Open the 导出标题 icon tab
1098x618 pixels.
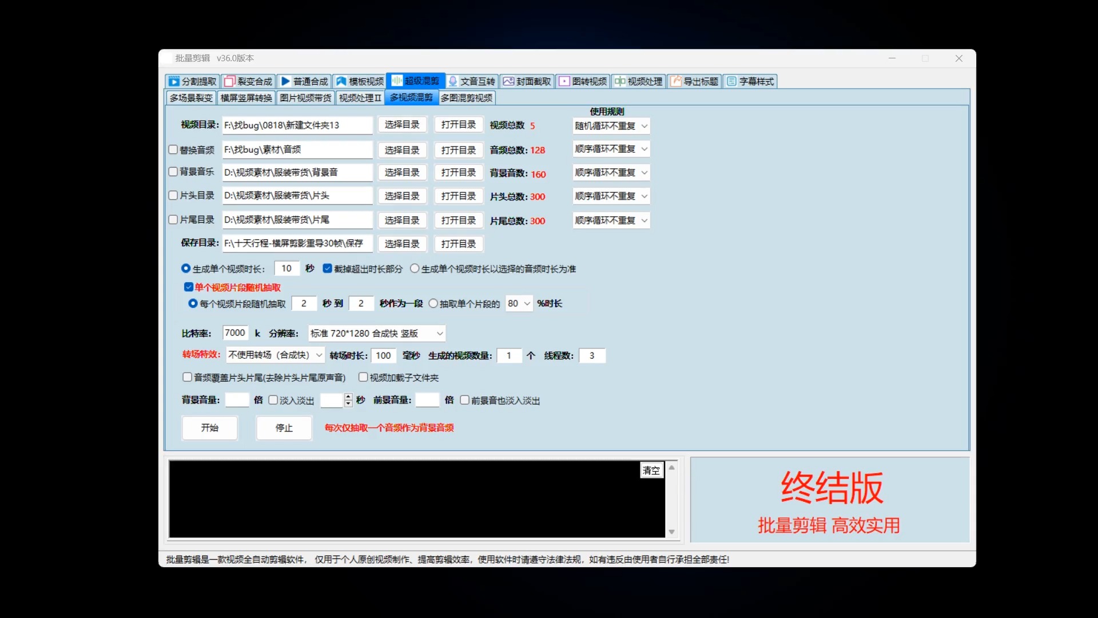coord(676,81)
